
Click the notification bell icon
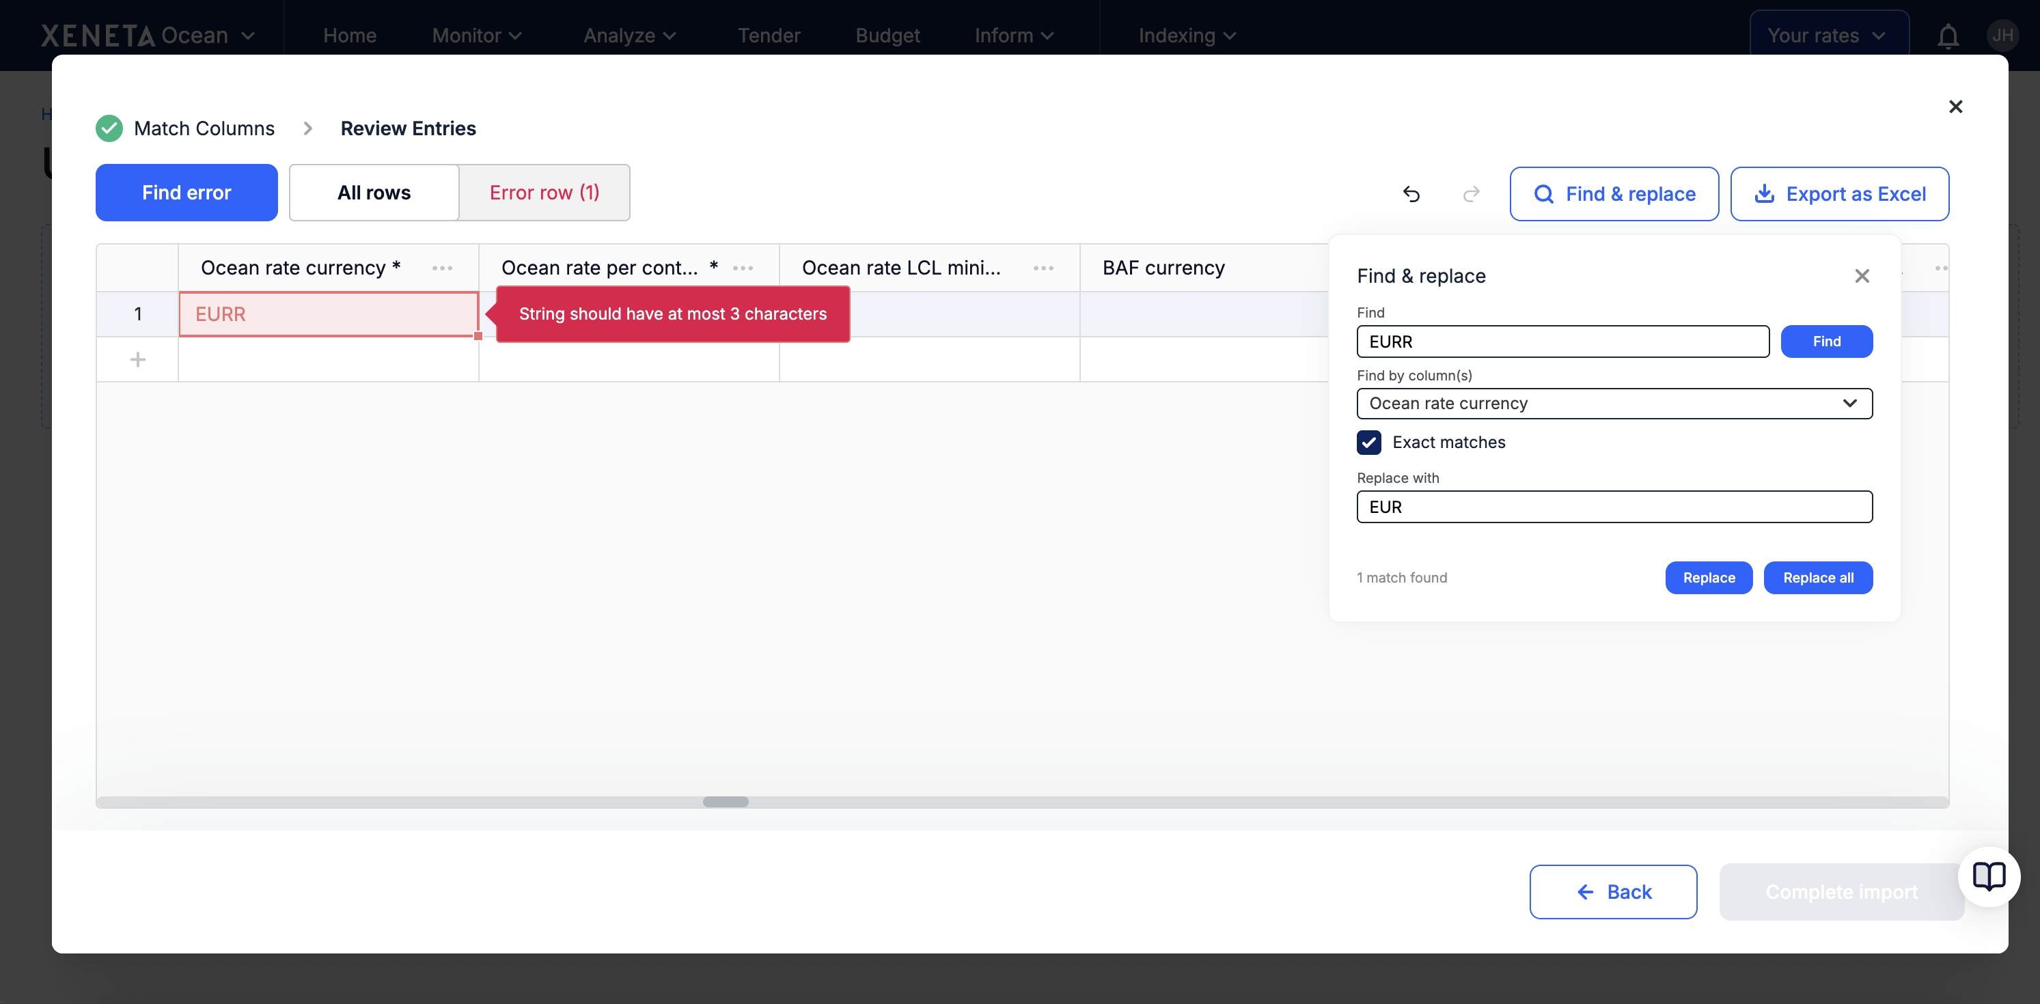1948,36
